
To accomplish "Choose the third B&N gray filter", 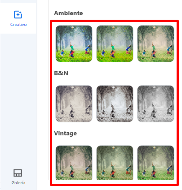I will pyautogui.click(x=155, y=104).
